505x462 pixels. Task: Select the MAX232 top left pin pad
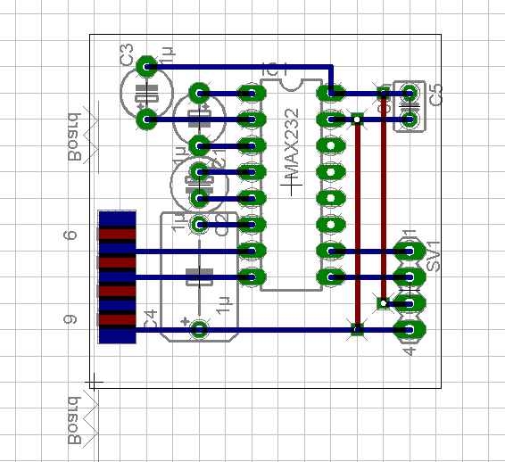pos(252,94)
